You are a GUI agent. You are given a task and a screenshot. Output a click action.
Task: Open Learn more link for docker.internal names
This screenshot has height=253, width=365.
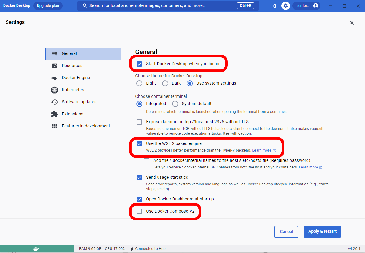click(x=308, y=167)
